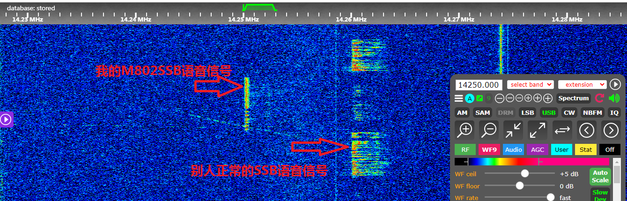Click the page right arrow icon

[611, 130]
